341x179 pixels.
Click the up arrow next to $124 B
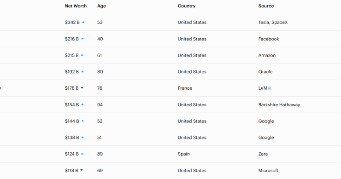82,154
